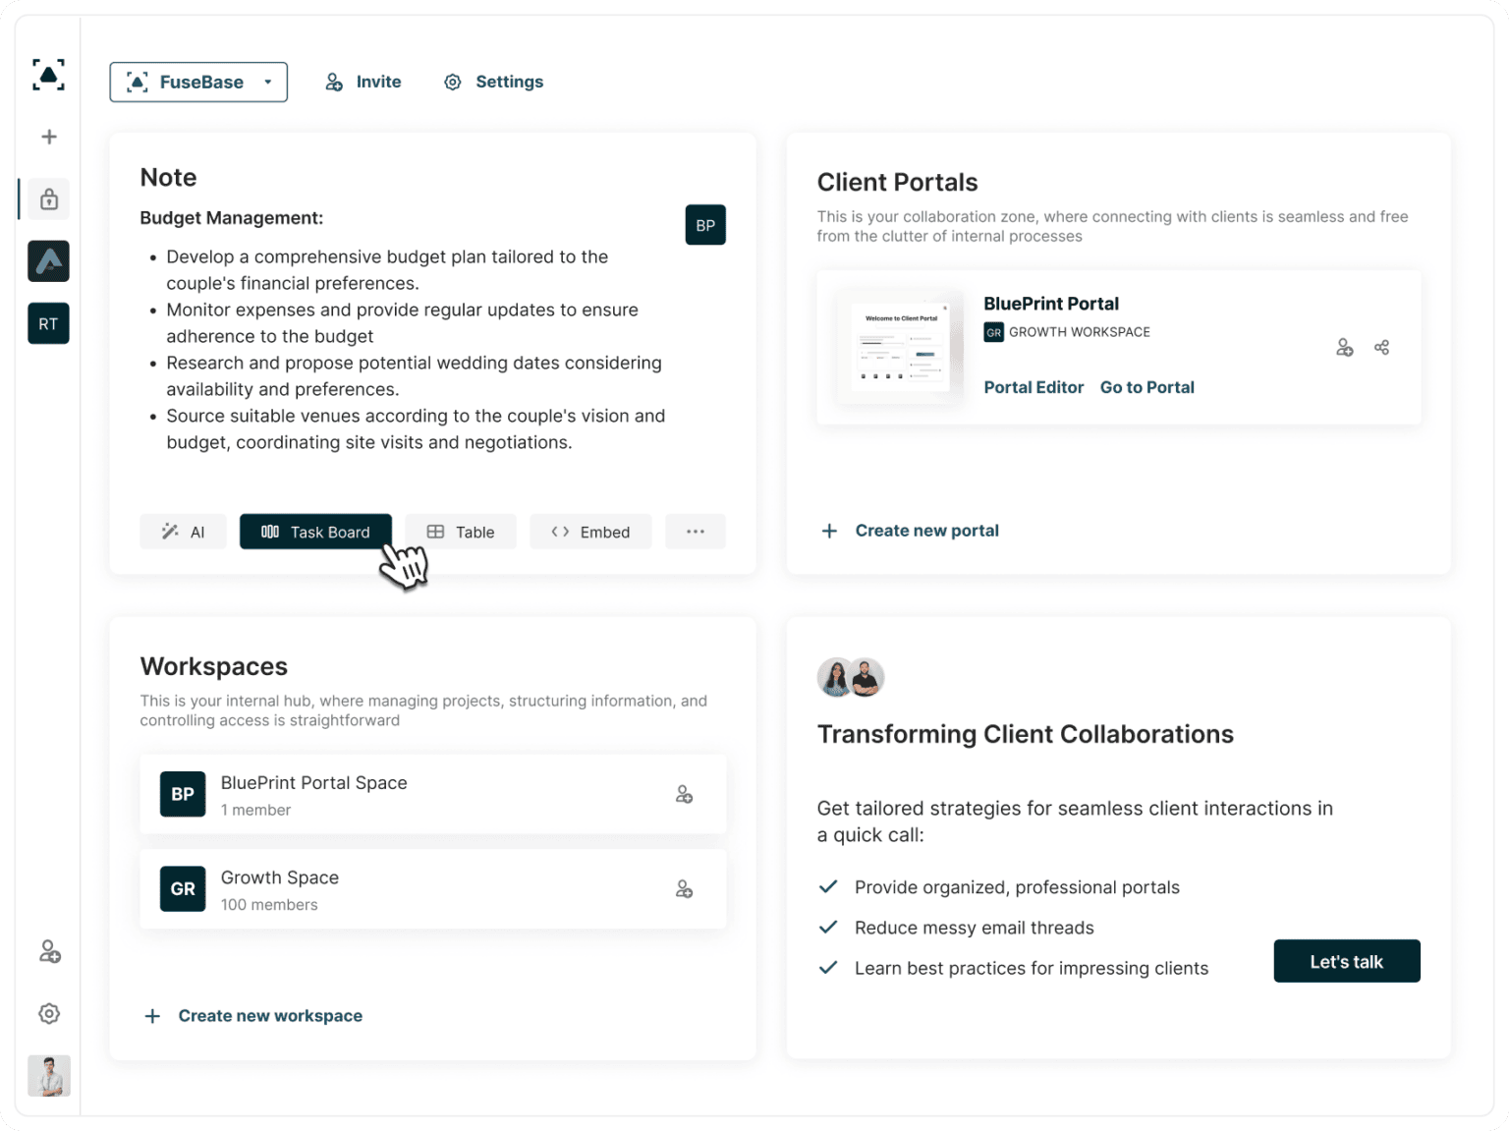Viewport: 1509px width, 1131px height.
Task: Click the Let's talk button
Action: tap(1346, 961)
